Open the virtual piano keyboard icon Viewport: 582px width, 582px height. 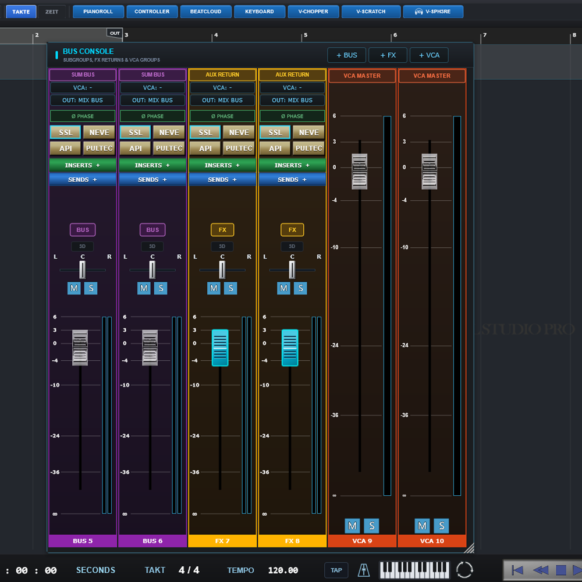[x=414, y=570]
